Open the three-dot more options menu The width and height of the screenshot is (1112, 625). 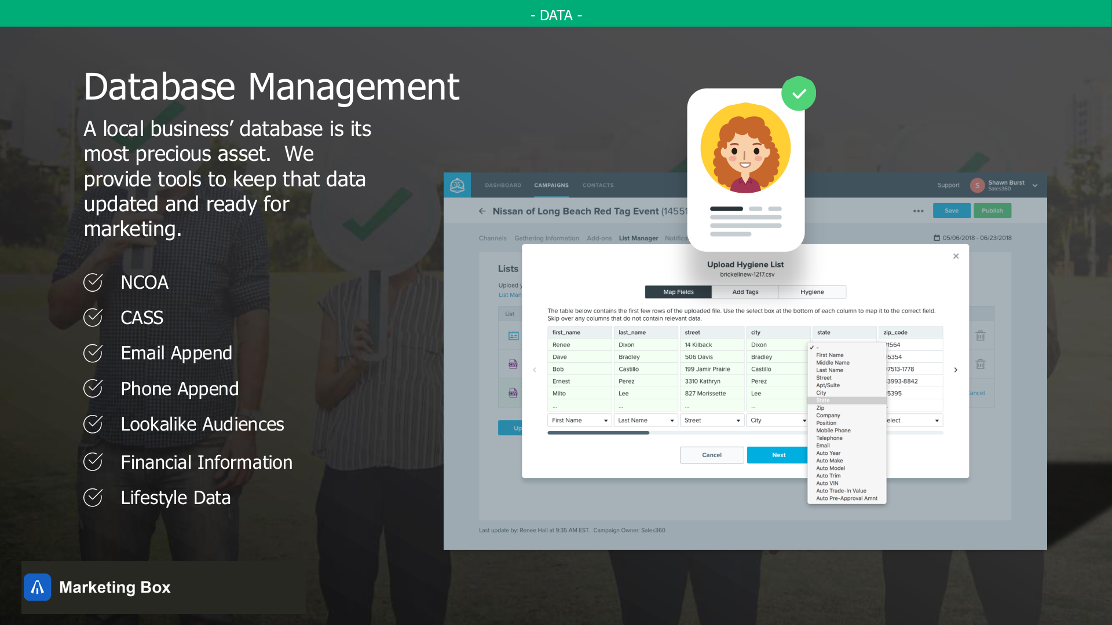(x=918, y=211)
